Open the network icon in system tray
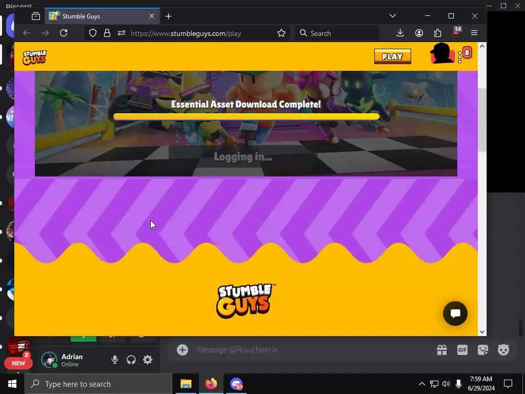 point(434,384)
